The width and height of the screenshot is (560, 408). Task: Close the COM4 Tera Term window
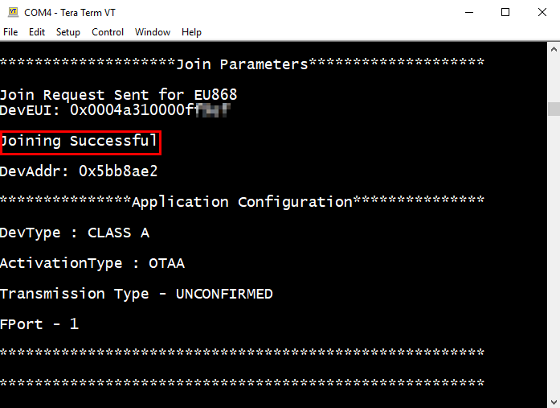[542, 12]
